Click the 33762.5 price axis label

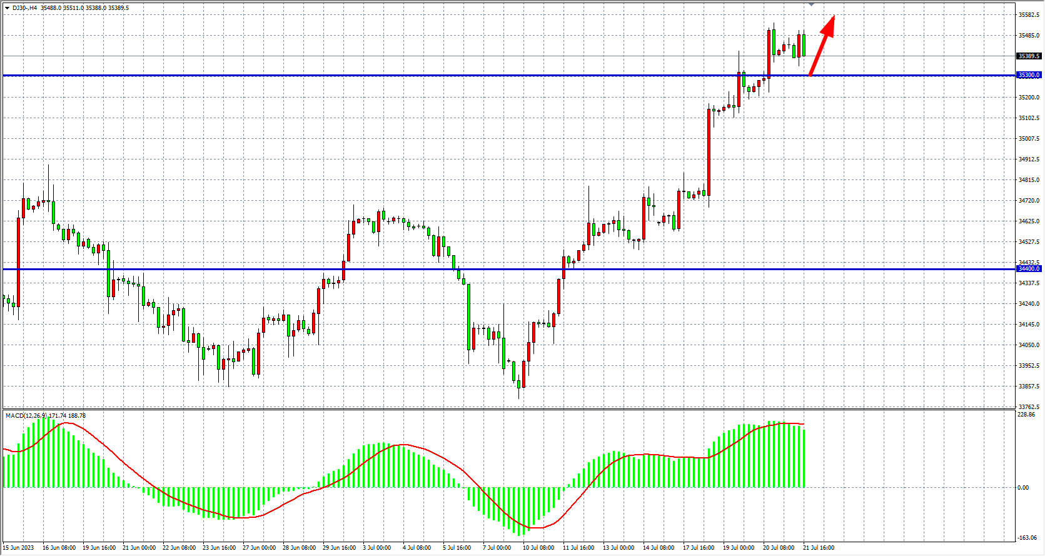pos(1029,407)
